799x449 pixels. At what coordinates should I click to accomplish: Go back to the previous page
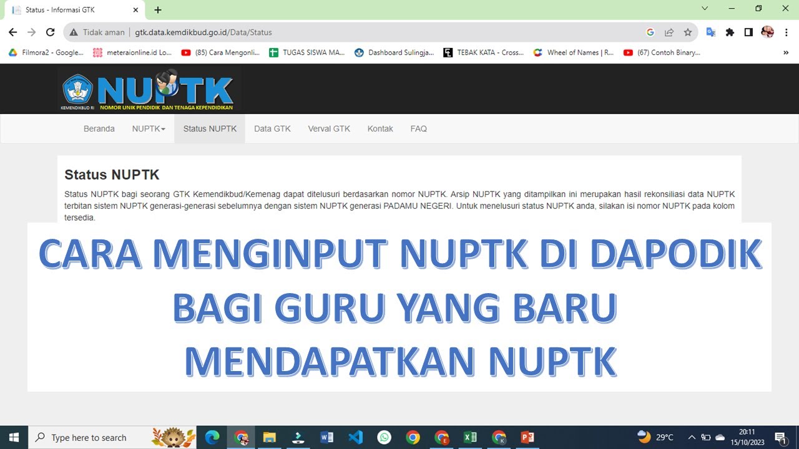pos(12,32)
